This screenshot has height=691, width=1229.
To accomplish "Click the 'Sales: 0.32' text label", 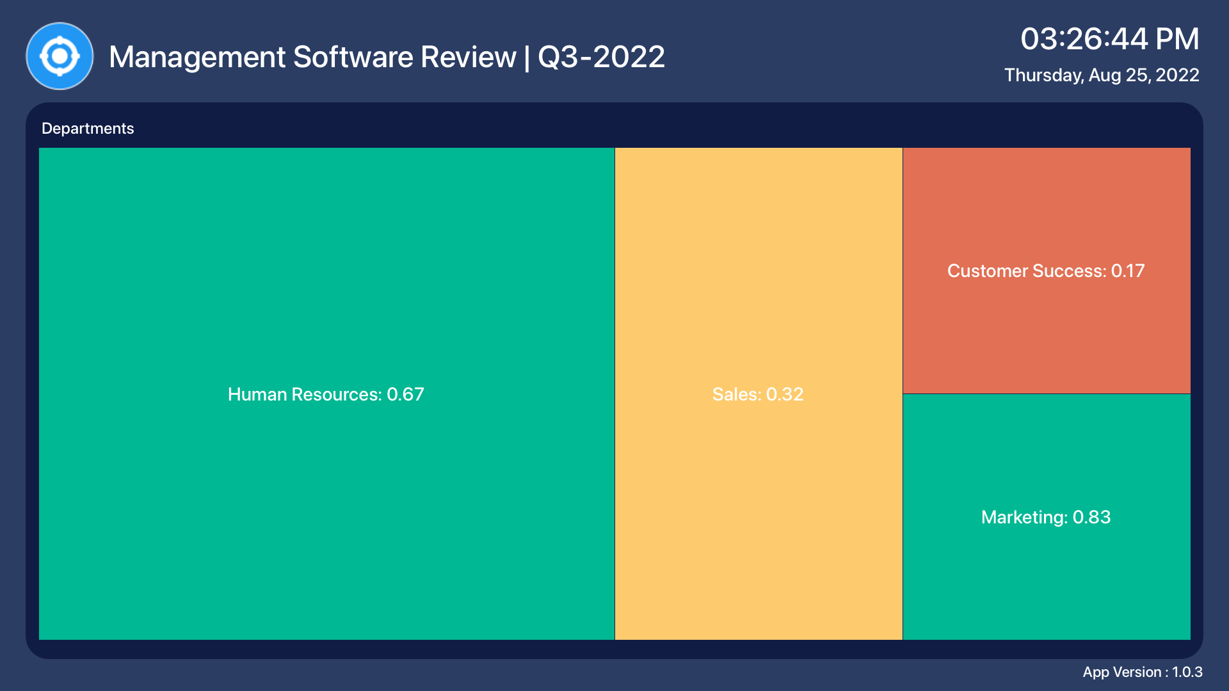I will point(758,394).
